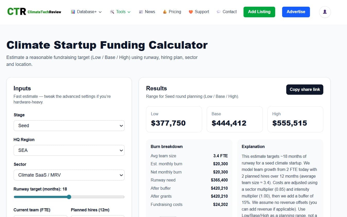Copy share link for results
The image size is (347, 217).
(305, 90)
